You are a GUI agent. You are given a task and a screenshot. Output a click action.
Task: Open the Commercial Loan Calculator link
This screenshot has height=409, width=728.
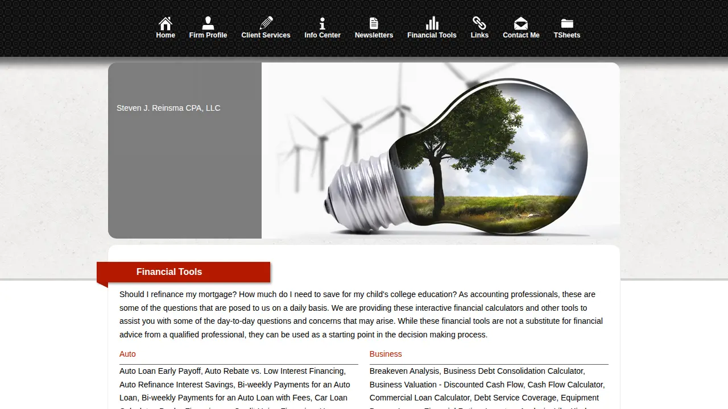pyautogui.click(x=420, y=398)
